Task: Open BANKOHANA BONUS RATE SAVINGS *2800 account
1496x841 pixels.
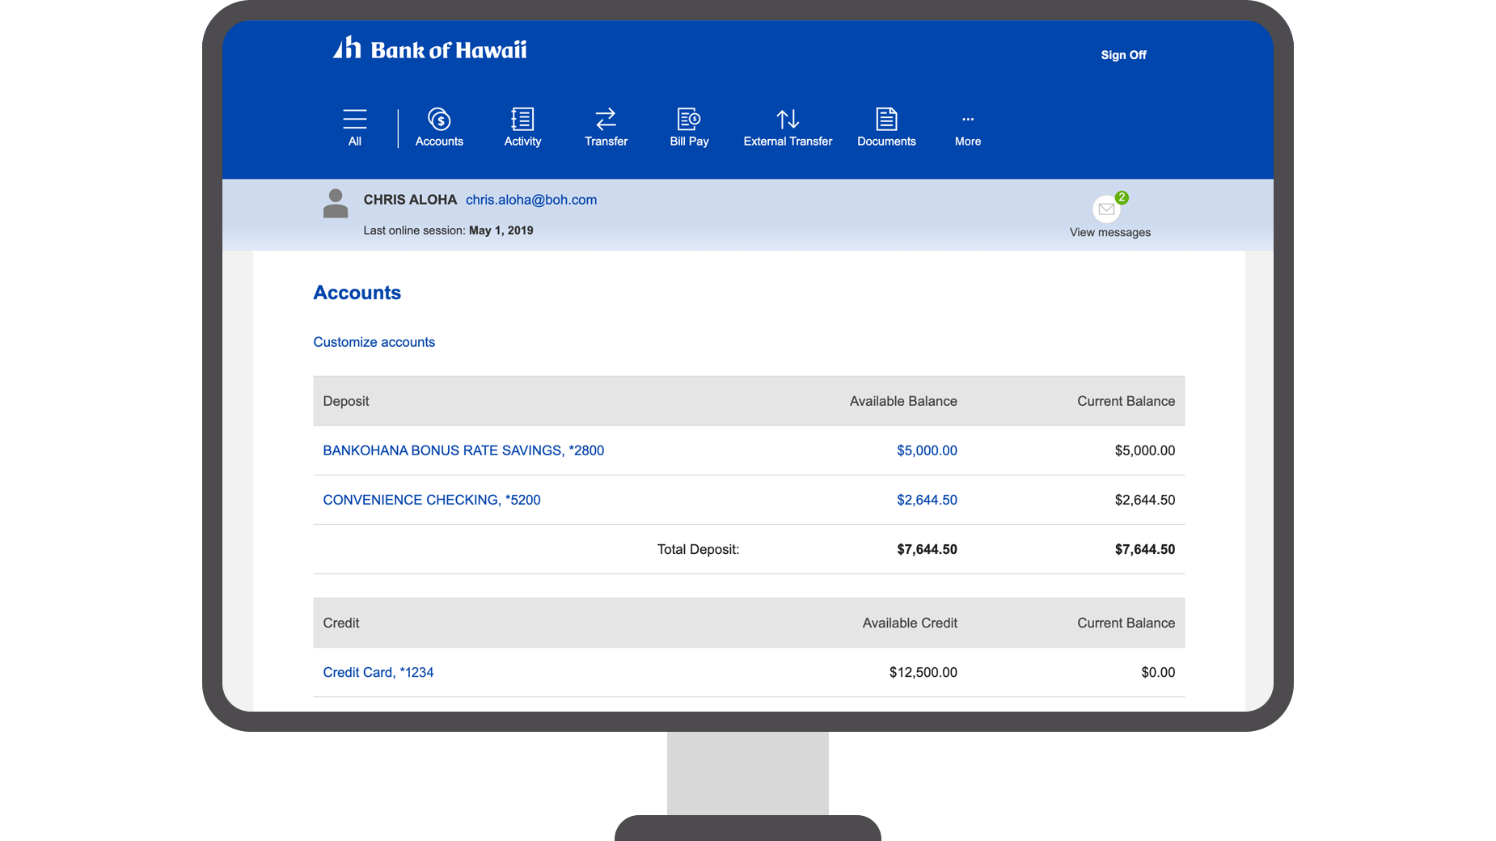Action: [463, 450]
